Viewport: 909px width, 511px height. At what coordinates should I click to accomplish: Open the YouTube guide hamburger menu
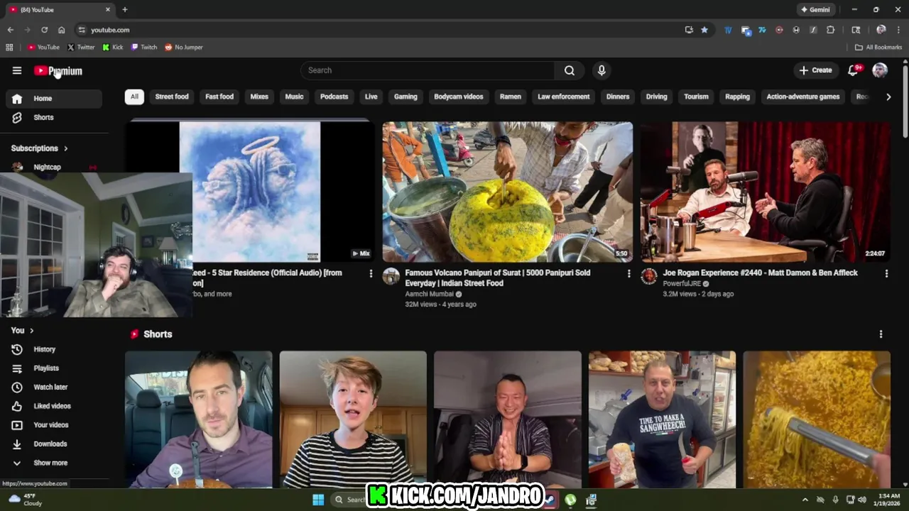(x=17, y=70)
